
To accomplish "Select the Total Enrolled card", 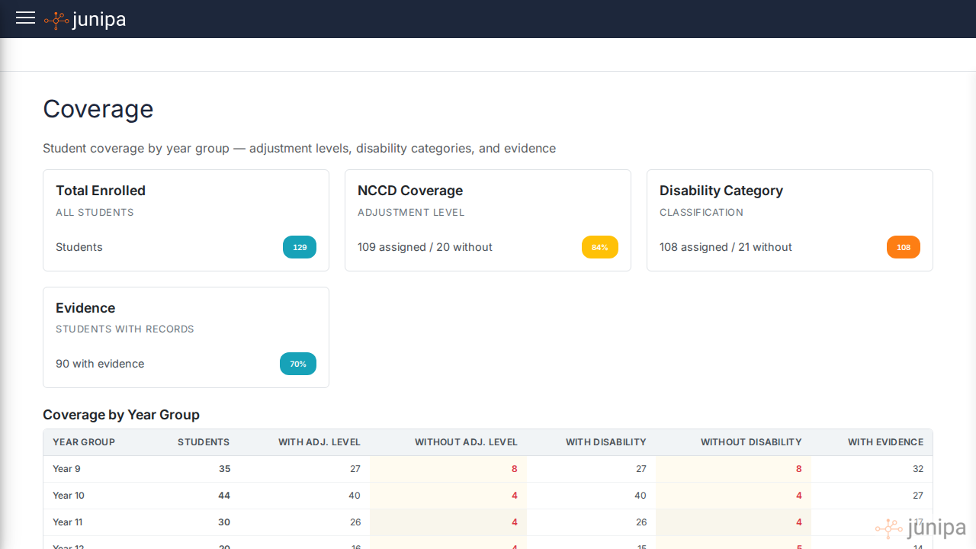I will (186, 220).
